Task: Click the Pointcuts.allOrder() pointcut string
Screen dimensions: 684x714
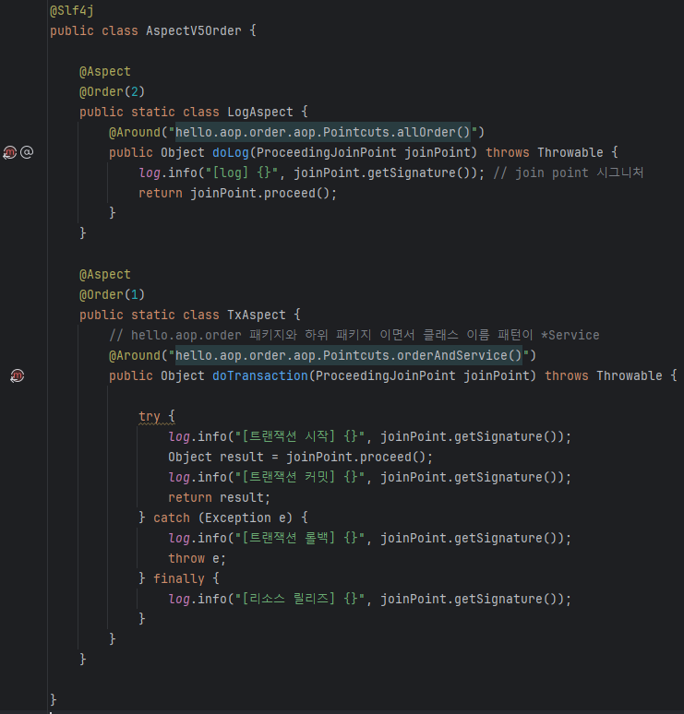Action: 323,133
